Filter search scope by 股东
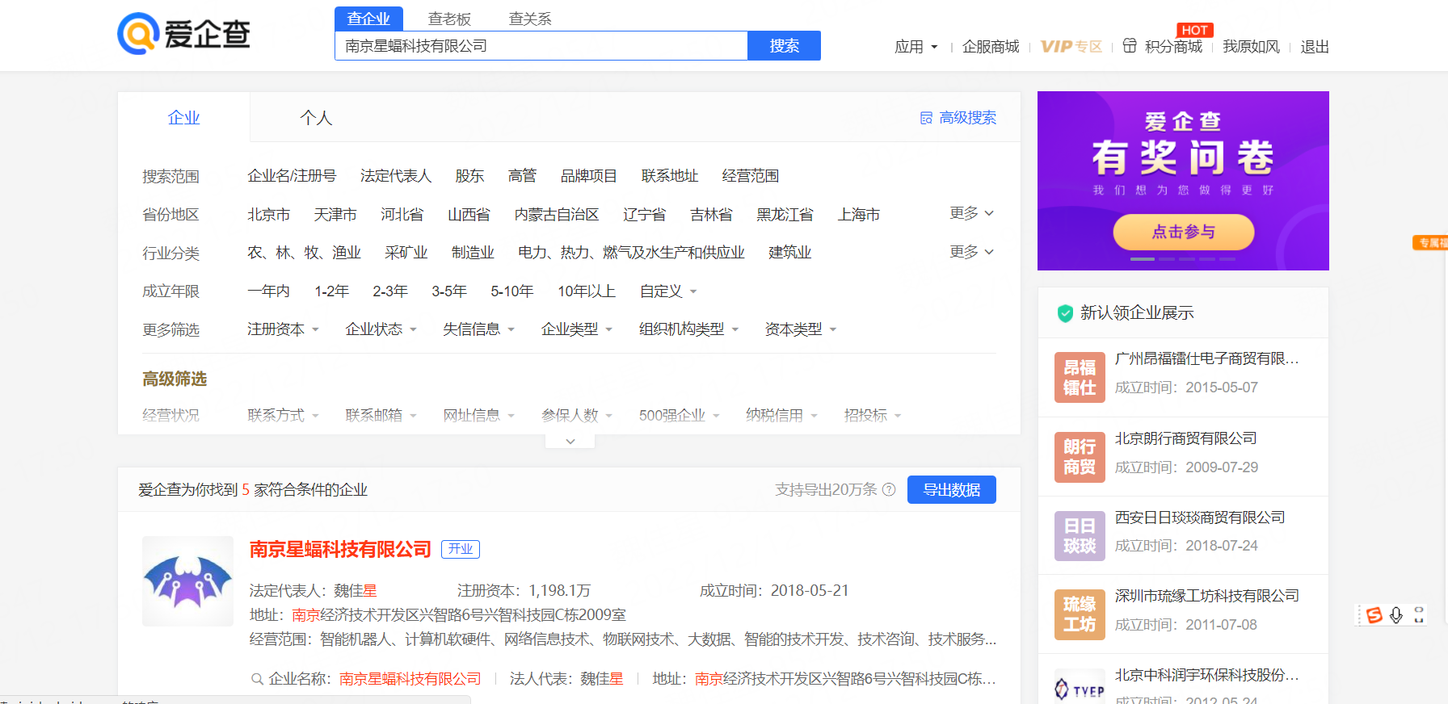Screen dimensions: 1448x704 click(x=469, y=176)
